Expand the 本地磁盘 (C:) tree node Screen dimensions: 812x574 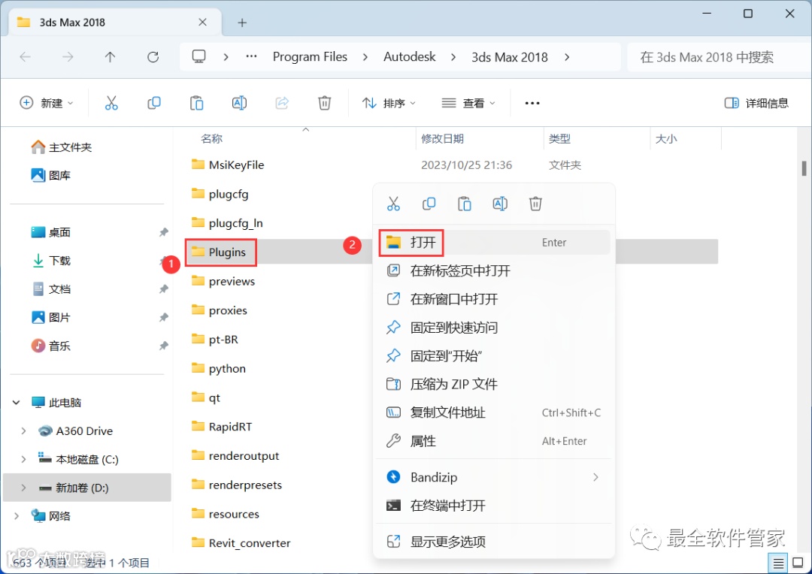[x=23, y=459]
